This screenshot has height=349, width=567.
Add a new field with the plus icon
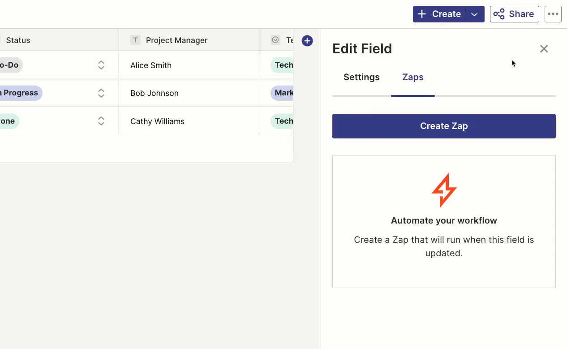307,41
